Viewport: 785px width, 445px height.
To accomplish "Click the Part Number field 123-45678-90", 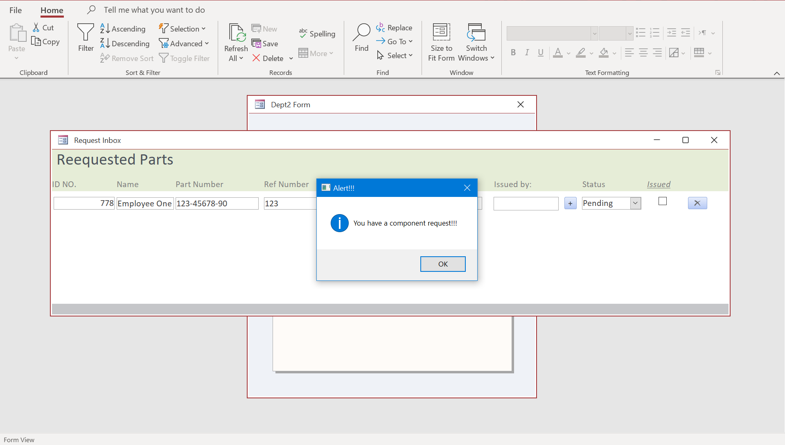I will pos(217,203).
